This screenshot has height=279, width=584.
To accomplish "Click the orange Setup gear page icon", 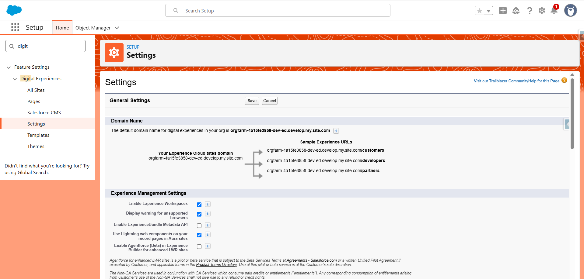I will coord(114,53).
